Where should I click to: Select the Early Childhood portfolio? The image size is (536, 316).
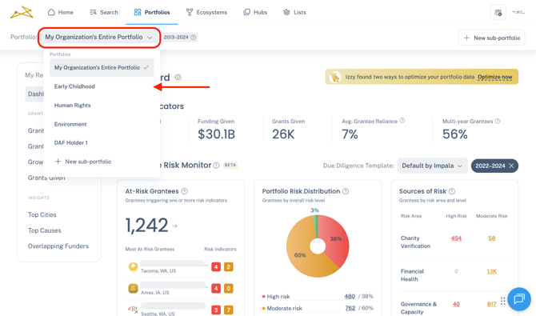coord(74,86)
